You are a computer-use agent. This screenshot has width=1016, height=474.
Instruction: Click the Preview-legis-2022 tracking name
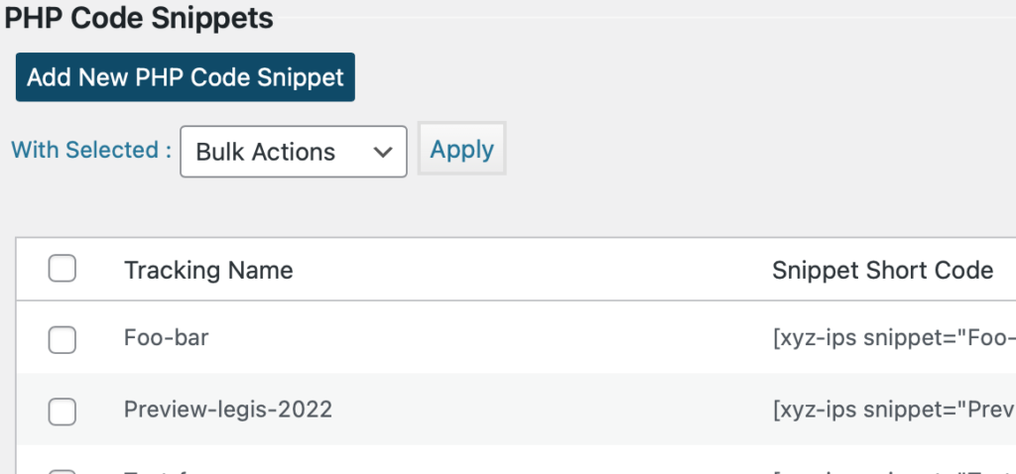tap(228, 410)
